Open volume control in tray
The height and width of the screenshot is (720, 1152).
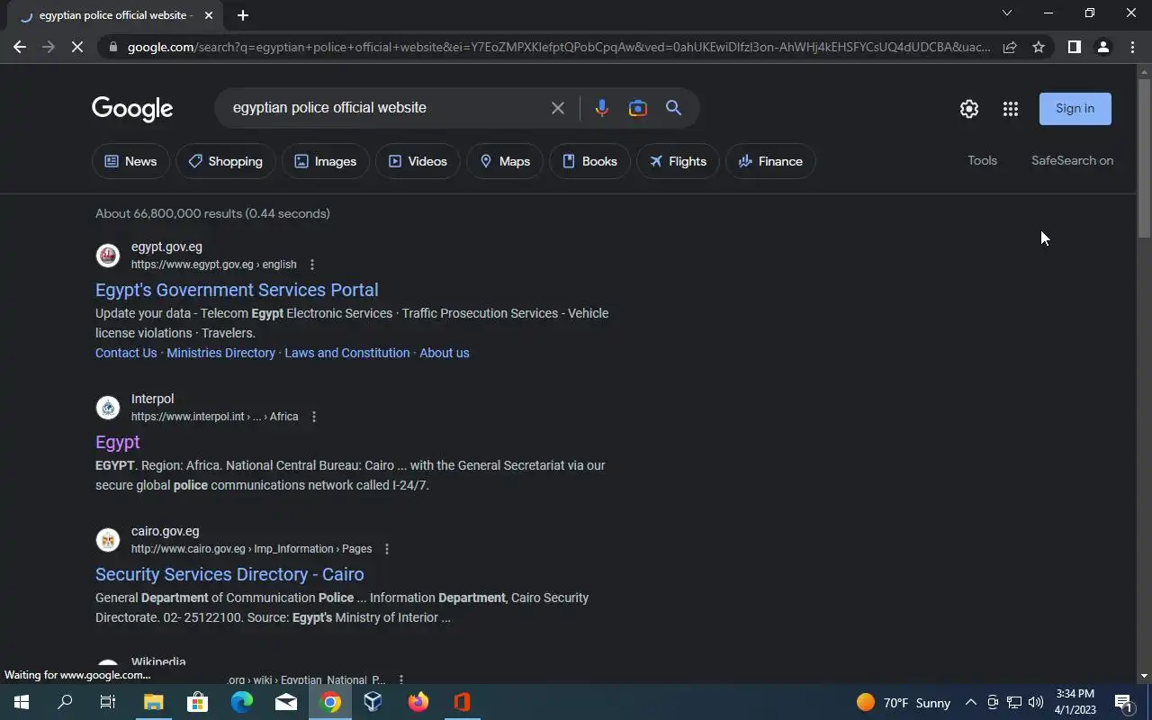[x=1036, y=703]
